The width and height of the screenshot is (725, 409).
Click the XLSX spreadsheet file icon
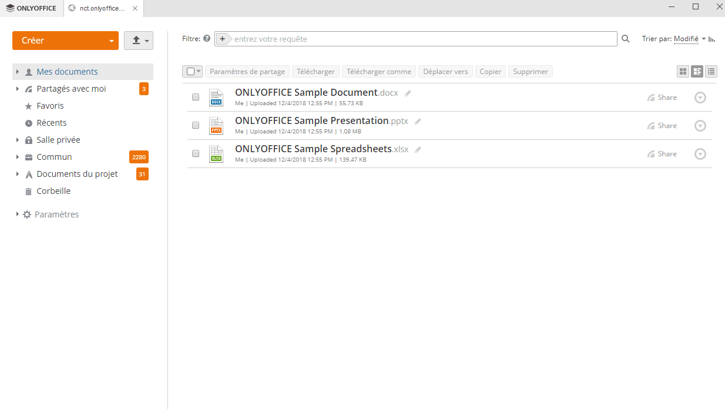pos(216,154)
